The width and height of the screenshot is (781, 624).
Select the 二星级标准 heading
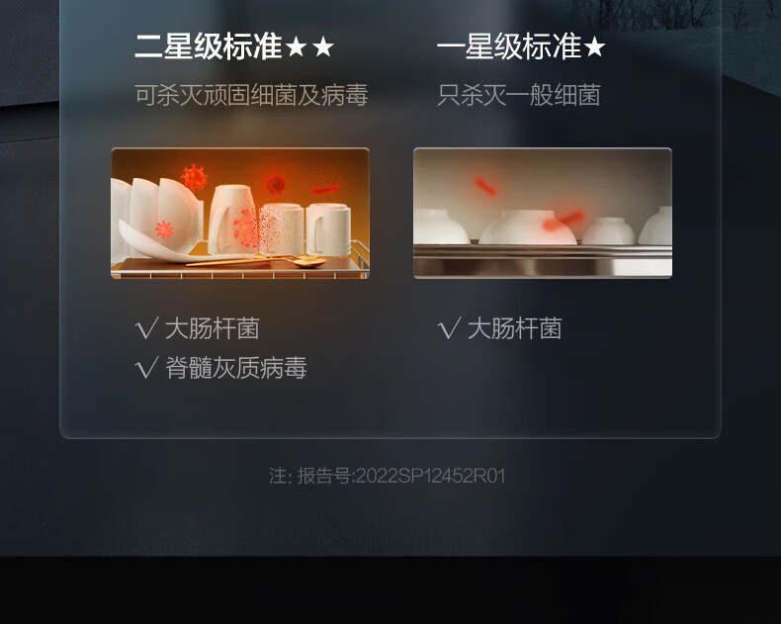[209, 46]
